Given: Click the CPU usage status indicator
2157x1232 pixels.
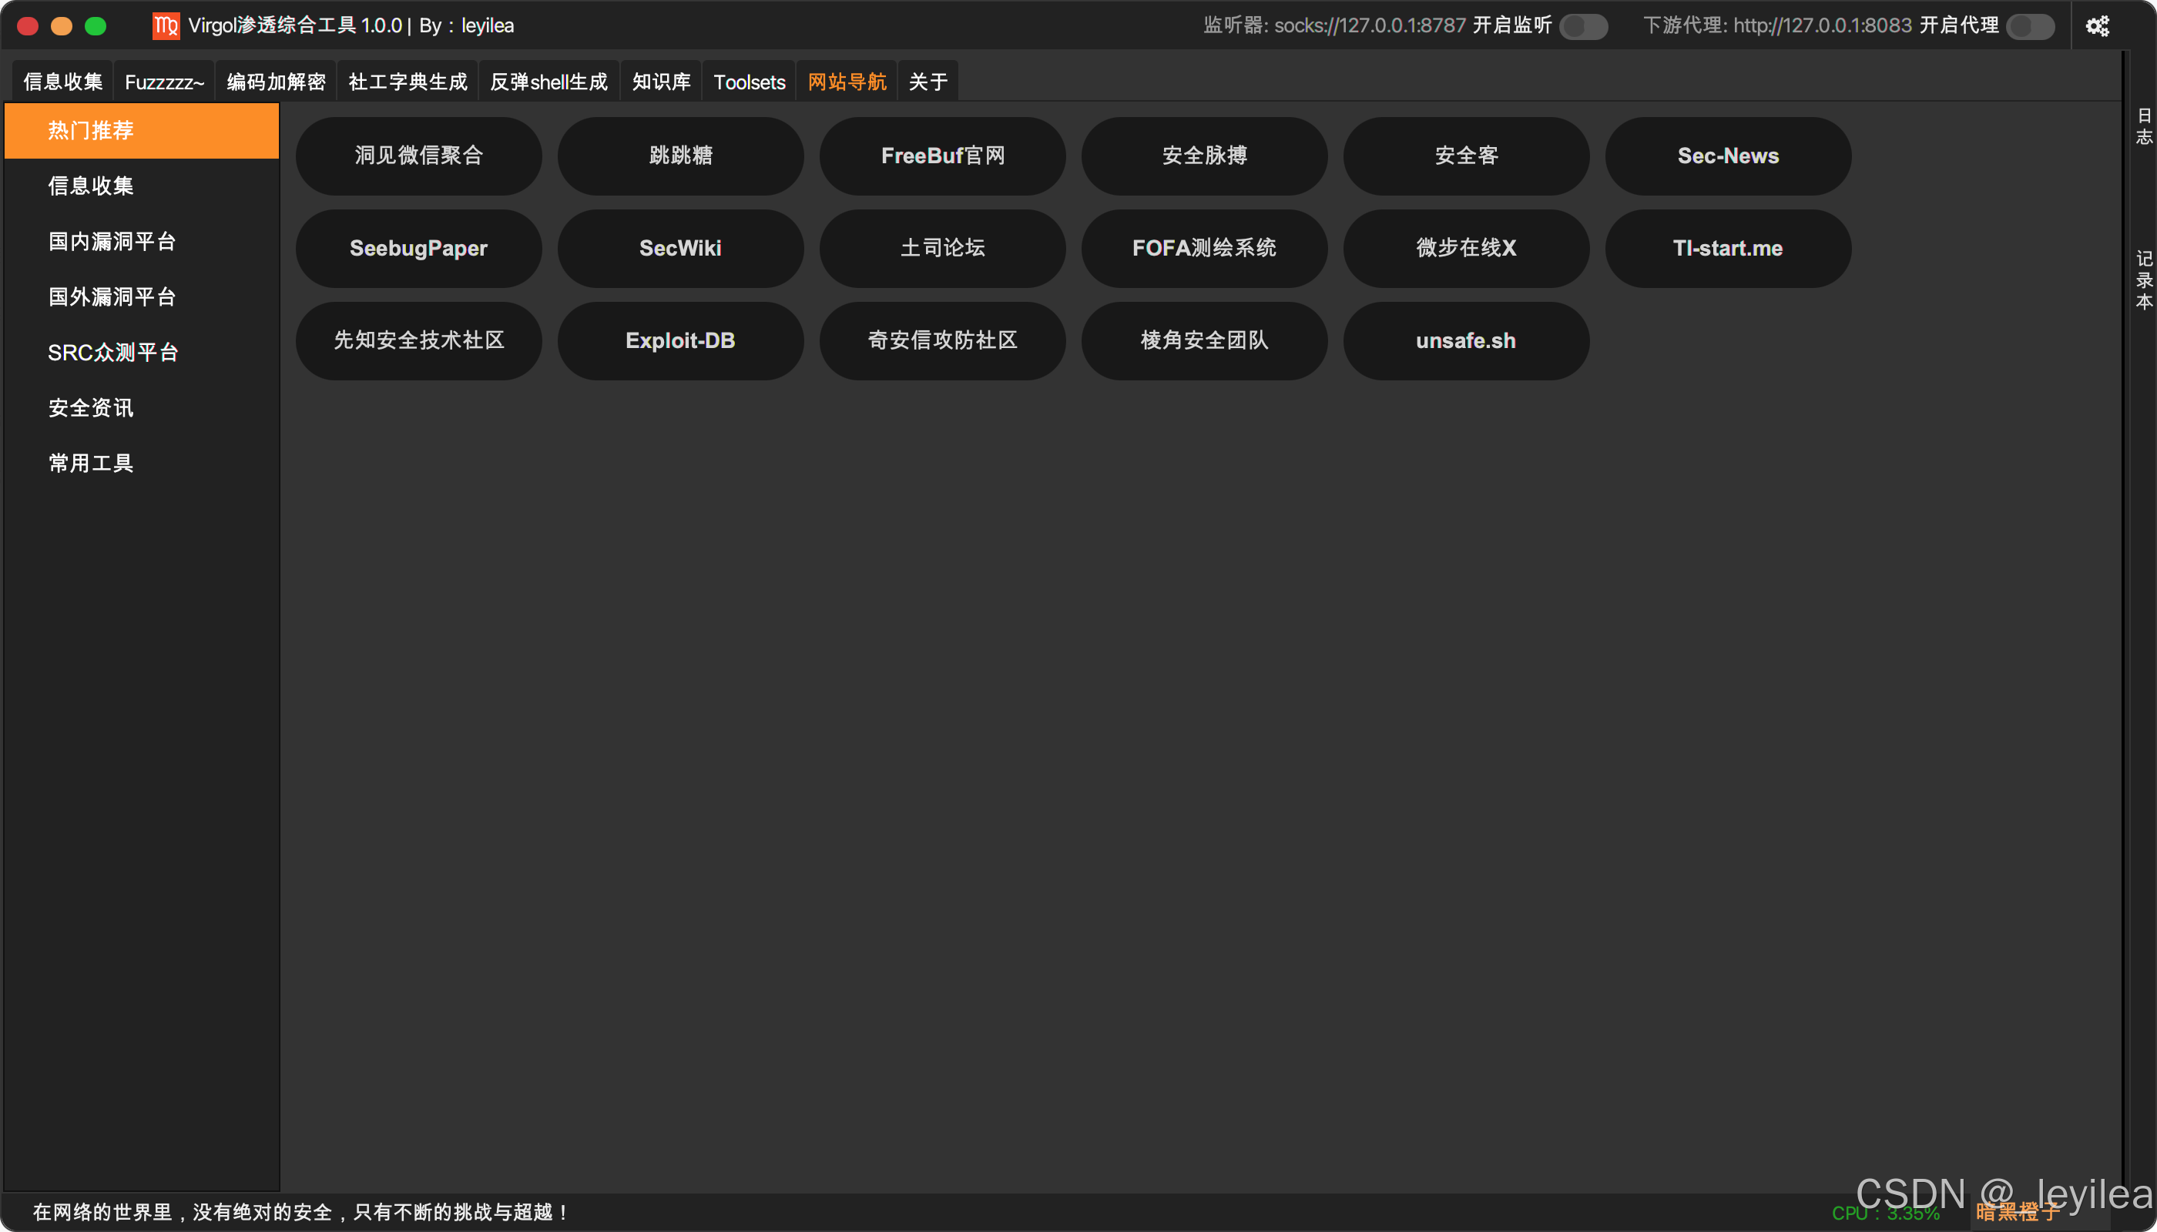Looking at the screenshot, I should point(1885,1214).
